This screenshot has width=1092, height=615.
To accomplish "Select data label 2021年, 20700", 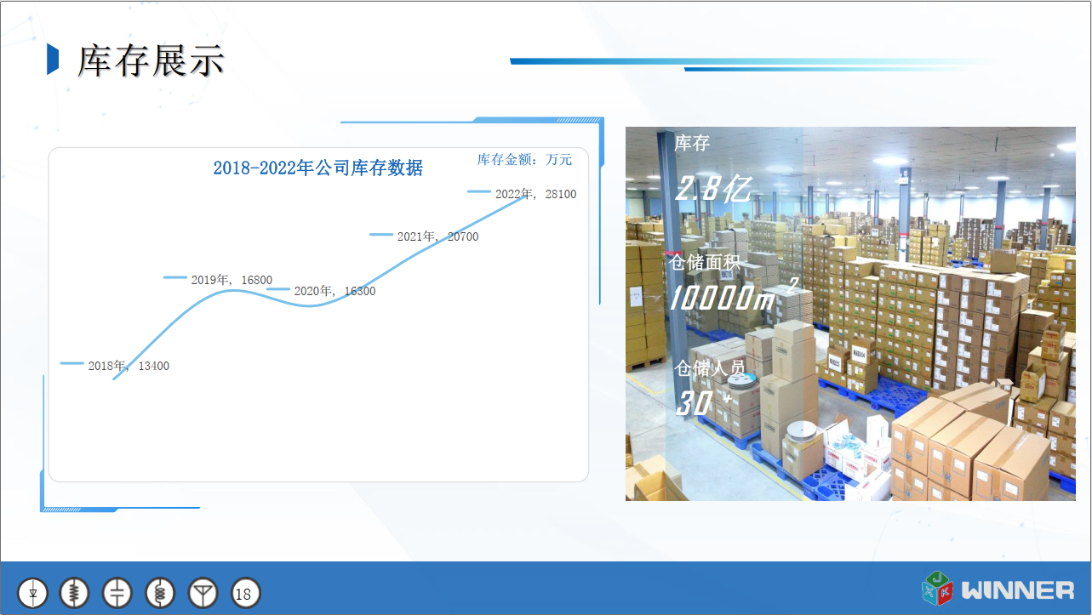I will click(x=437, y=236).
